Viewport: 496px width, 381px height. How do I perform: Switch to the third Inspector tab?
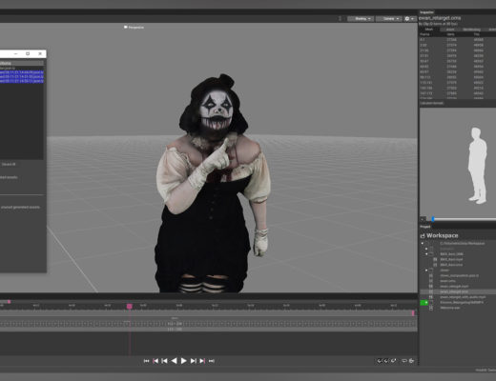pyautogui.click(x=471, y=30)
